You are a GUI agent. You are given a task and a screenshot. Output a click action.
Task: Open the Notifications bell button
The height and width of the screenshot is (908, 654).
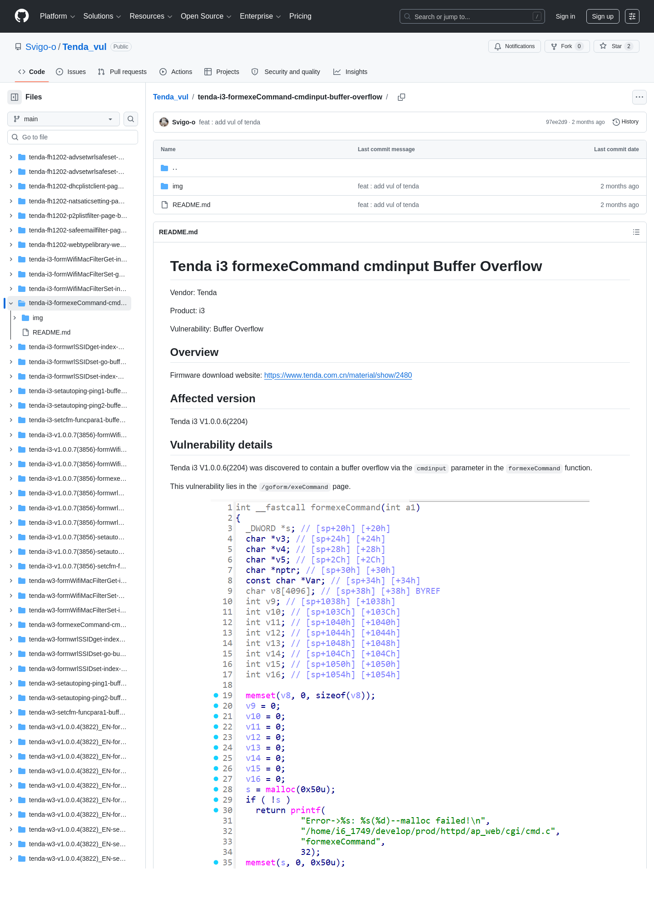[515, 46]
